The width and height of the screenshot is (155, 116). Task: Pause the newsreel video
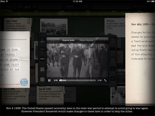49,80
